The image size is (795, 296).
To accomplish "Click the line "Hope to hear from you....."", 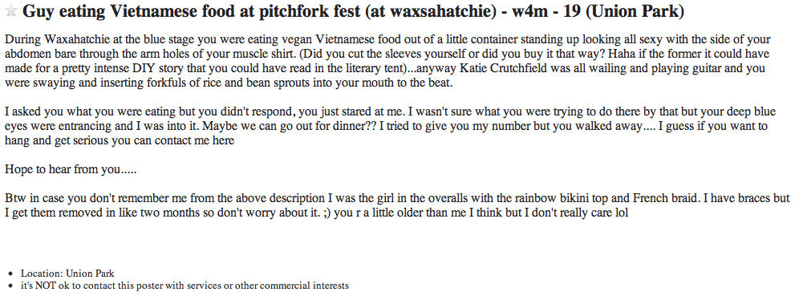I will (x=71, y=170).
